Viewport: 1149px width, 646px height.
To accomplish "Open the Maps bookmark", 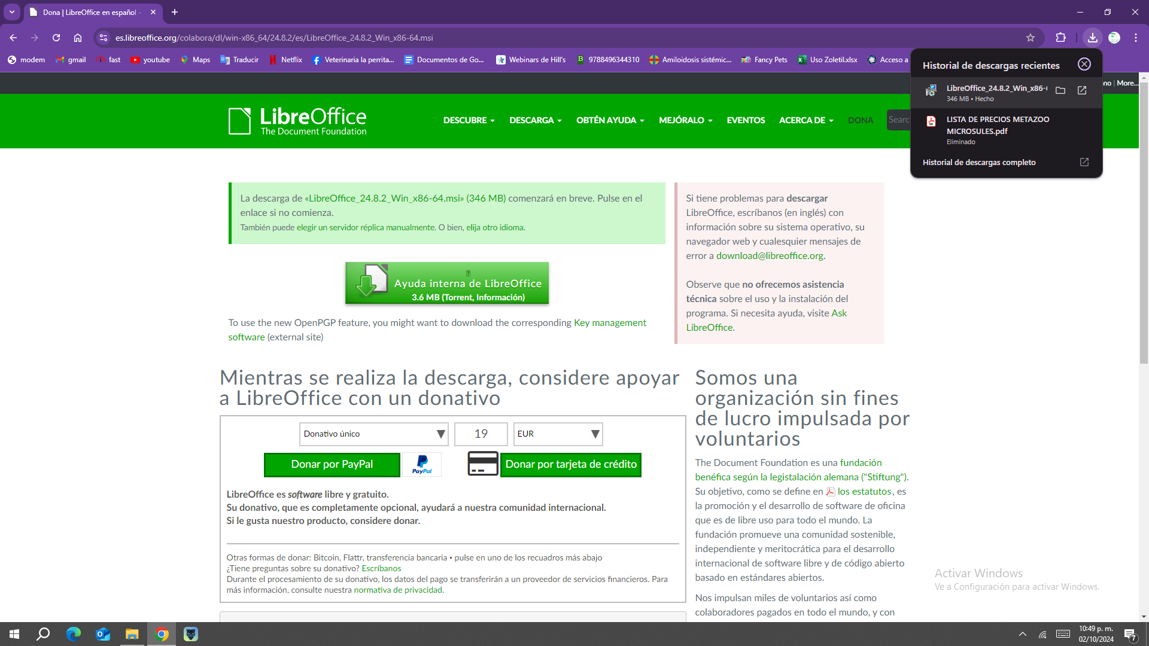I will pos(195,60).
